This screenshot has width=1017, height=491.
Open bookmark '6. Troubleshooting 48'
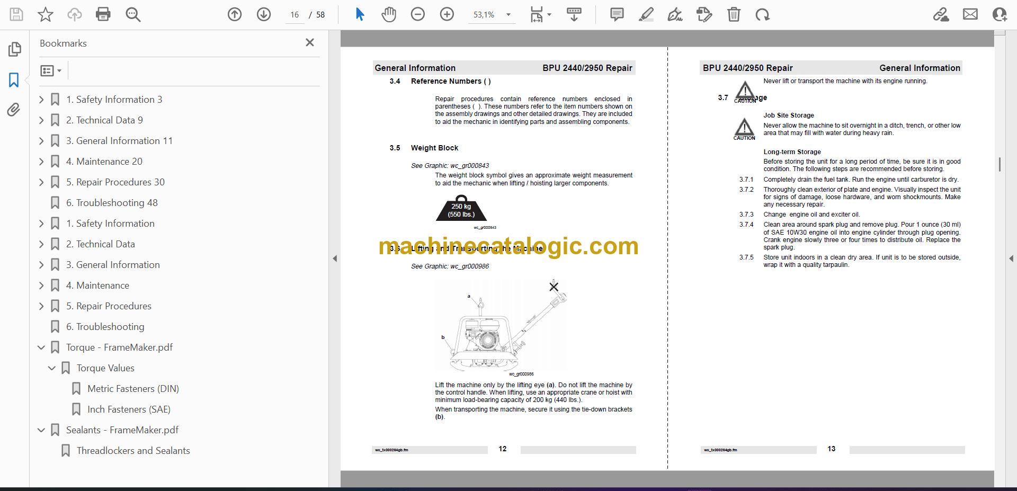(x=112, y=203)
